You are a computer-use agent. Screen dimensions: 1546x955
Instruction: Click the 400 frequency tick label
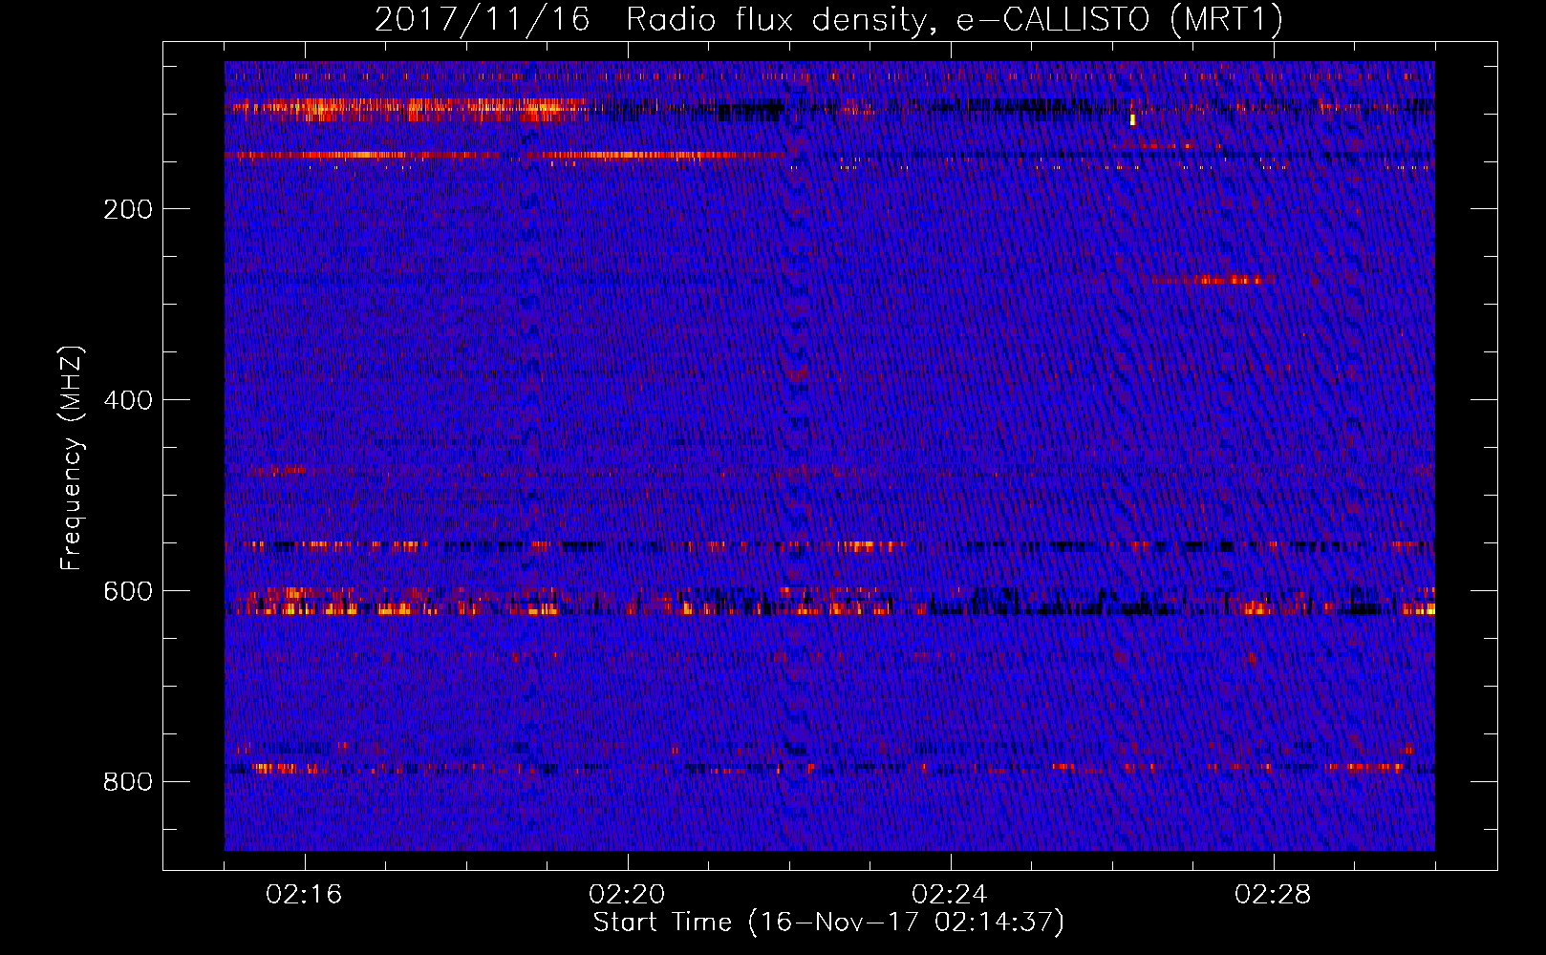[128, 400]
